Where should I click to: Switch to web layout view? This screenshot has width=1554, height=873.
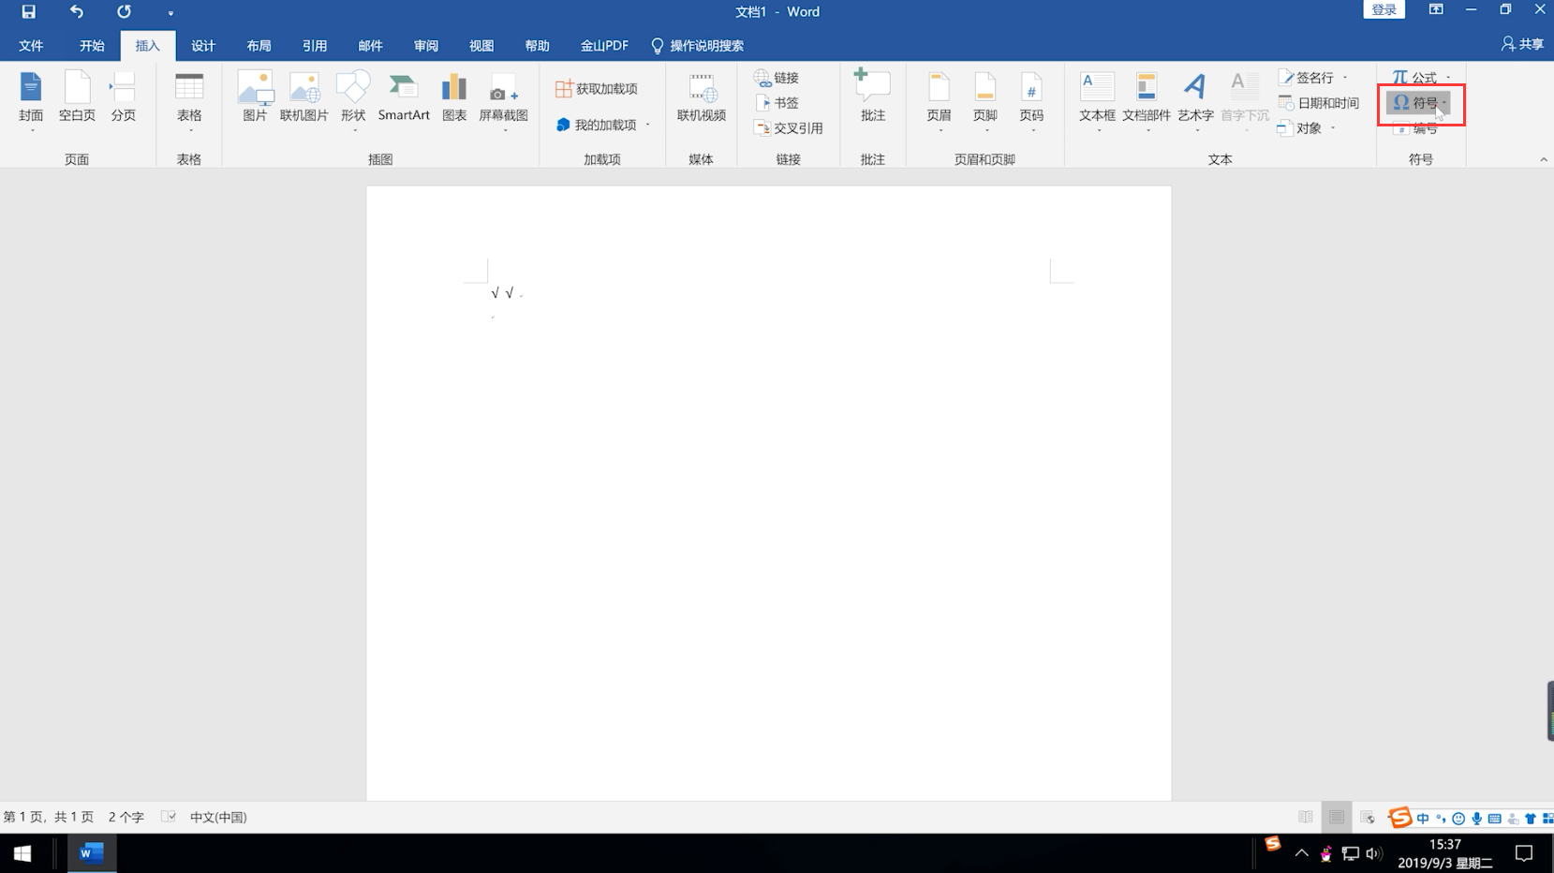click(x=1368, y=817)
